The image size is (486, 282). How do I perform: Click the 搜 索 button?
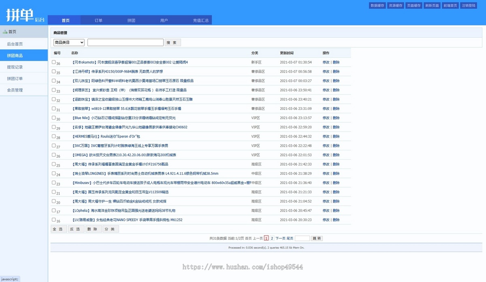(x=173, y=43)
